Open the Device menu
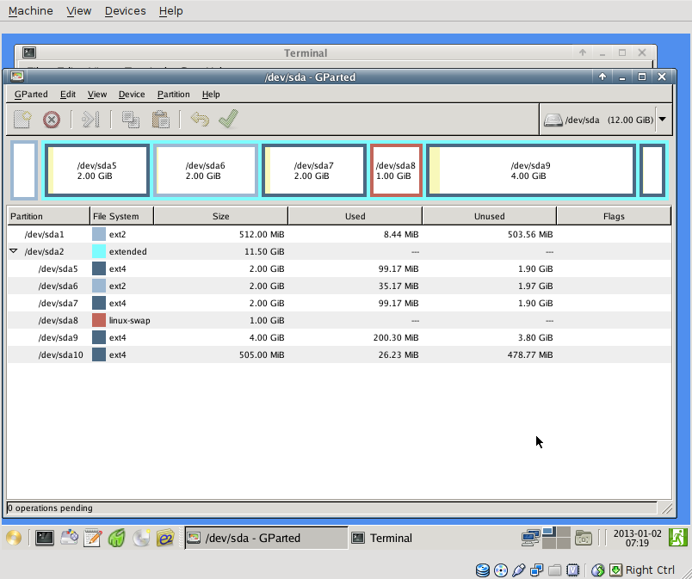 [x=132, y=95]
